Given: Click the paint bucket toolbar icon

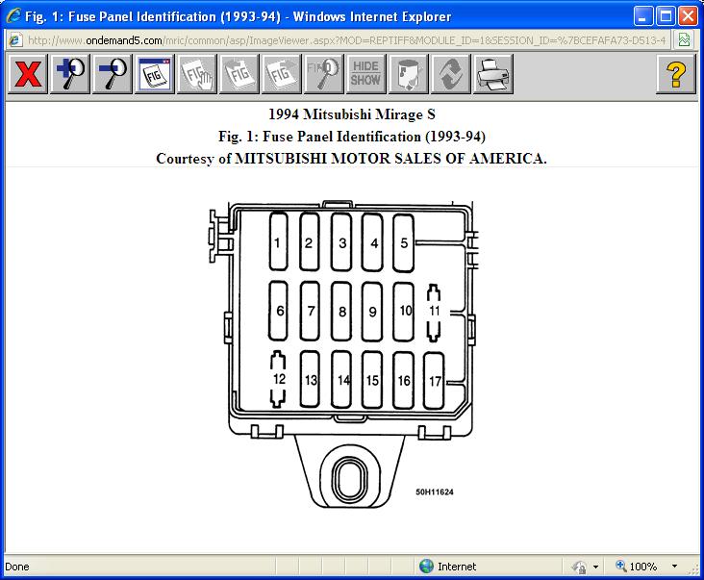Looking at the screenshot, I should 408,74.
